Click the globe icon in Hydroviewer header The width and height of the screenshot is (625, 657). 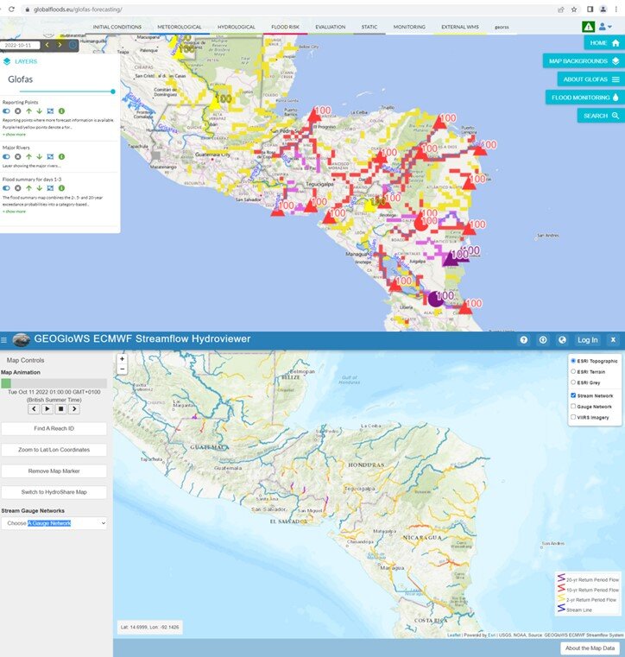[562, 340]
